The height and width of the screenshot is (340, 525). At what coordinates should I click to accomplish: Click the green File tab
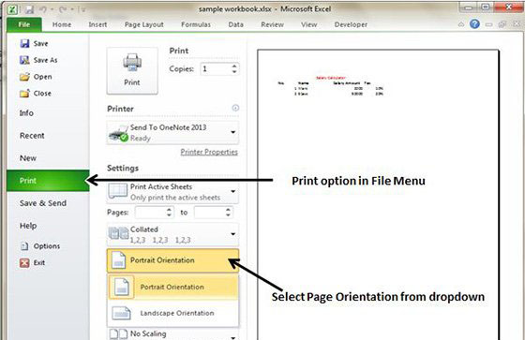pyautogui.click(x=24, y=24)
